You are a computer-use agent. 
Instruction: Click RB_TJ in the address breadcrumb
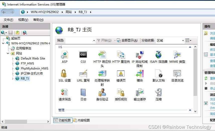(83, 12)
